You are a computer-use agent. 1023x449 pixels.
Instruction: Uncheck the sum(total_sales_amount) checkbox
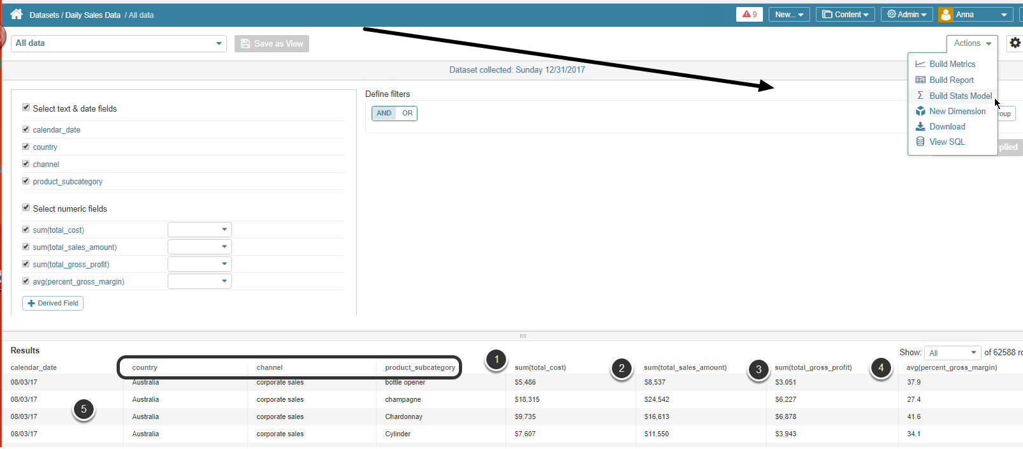26,246
